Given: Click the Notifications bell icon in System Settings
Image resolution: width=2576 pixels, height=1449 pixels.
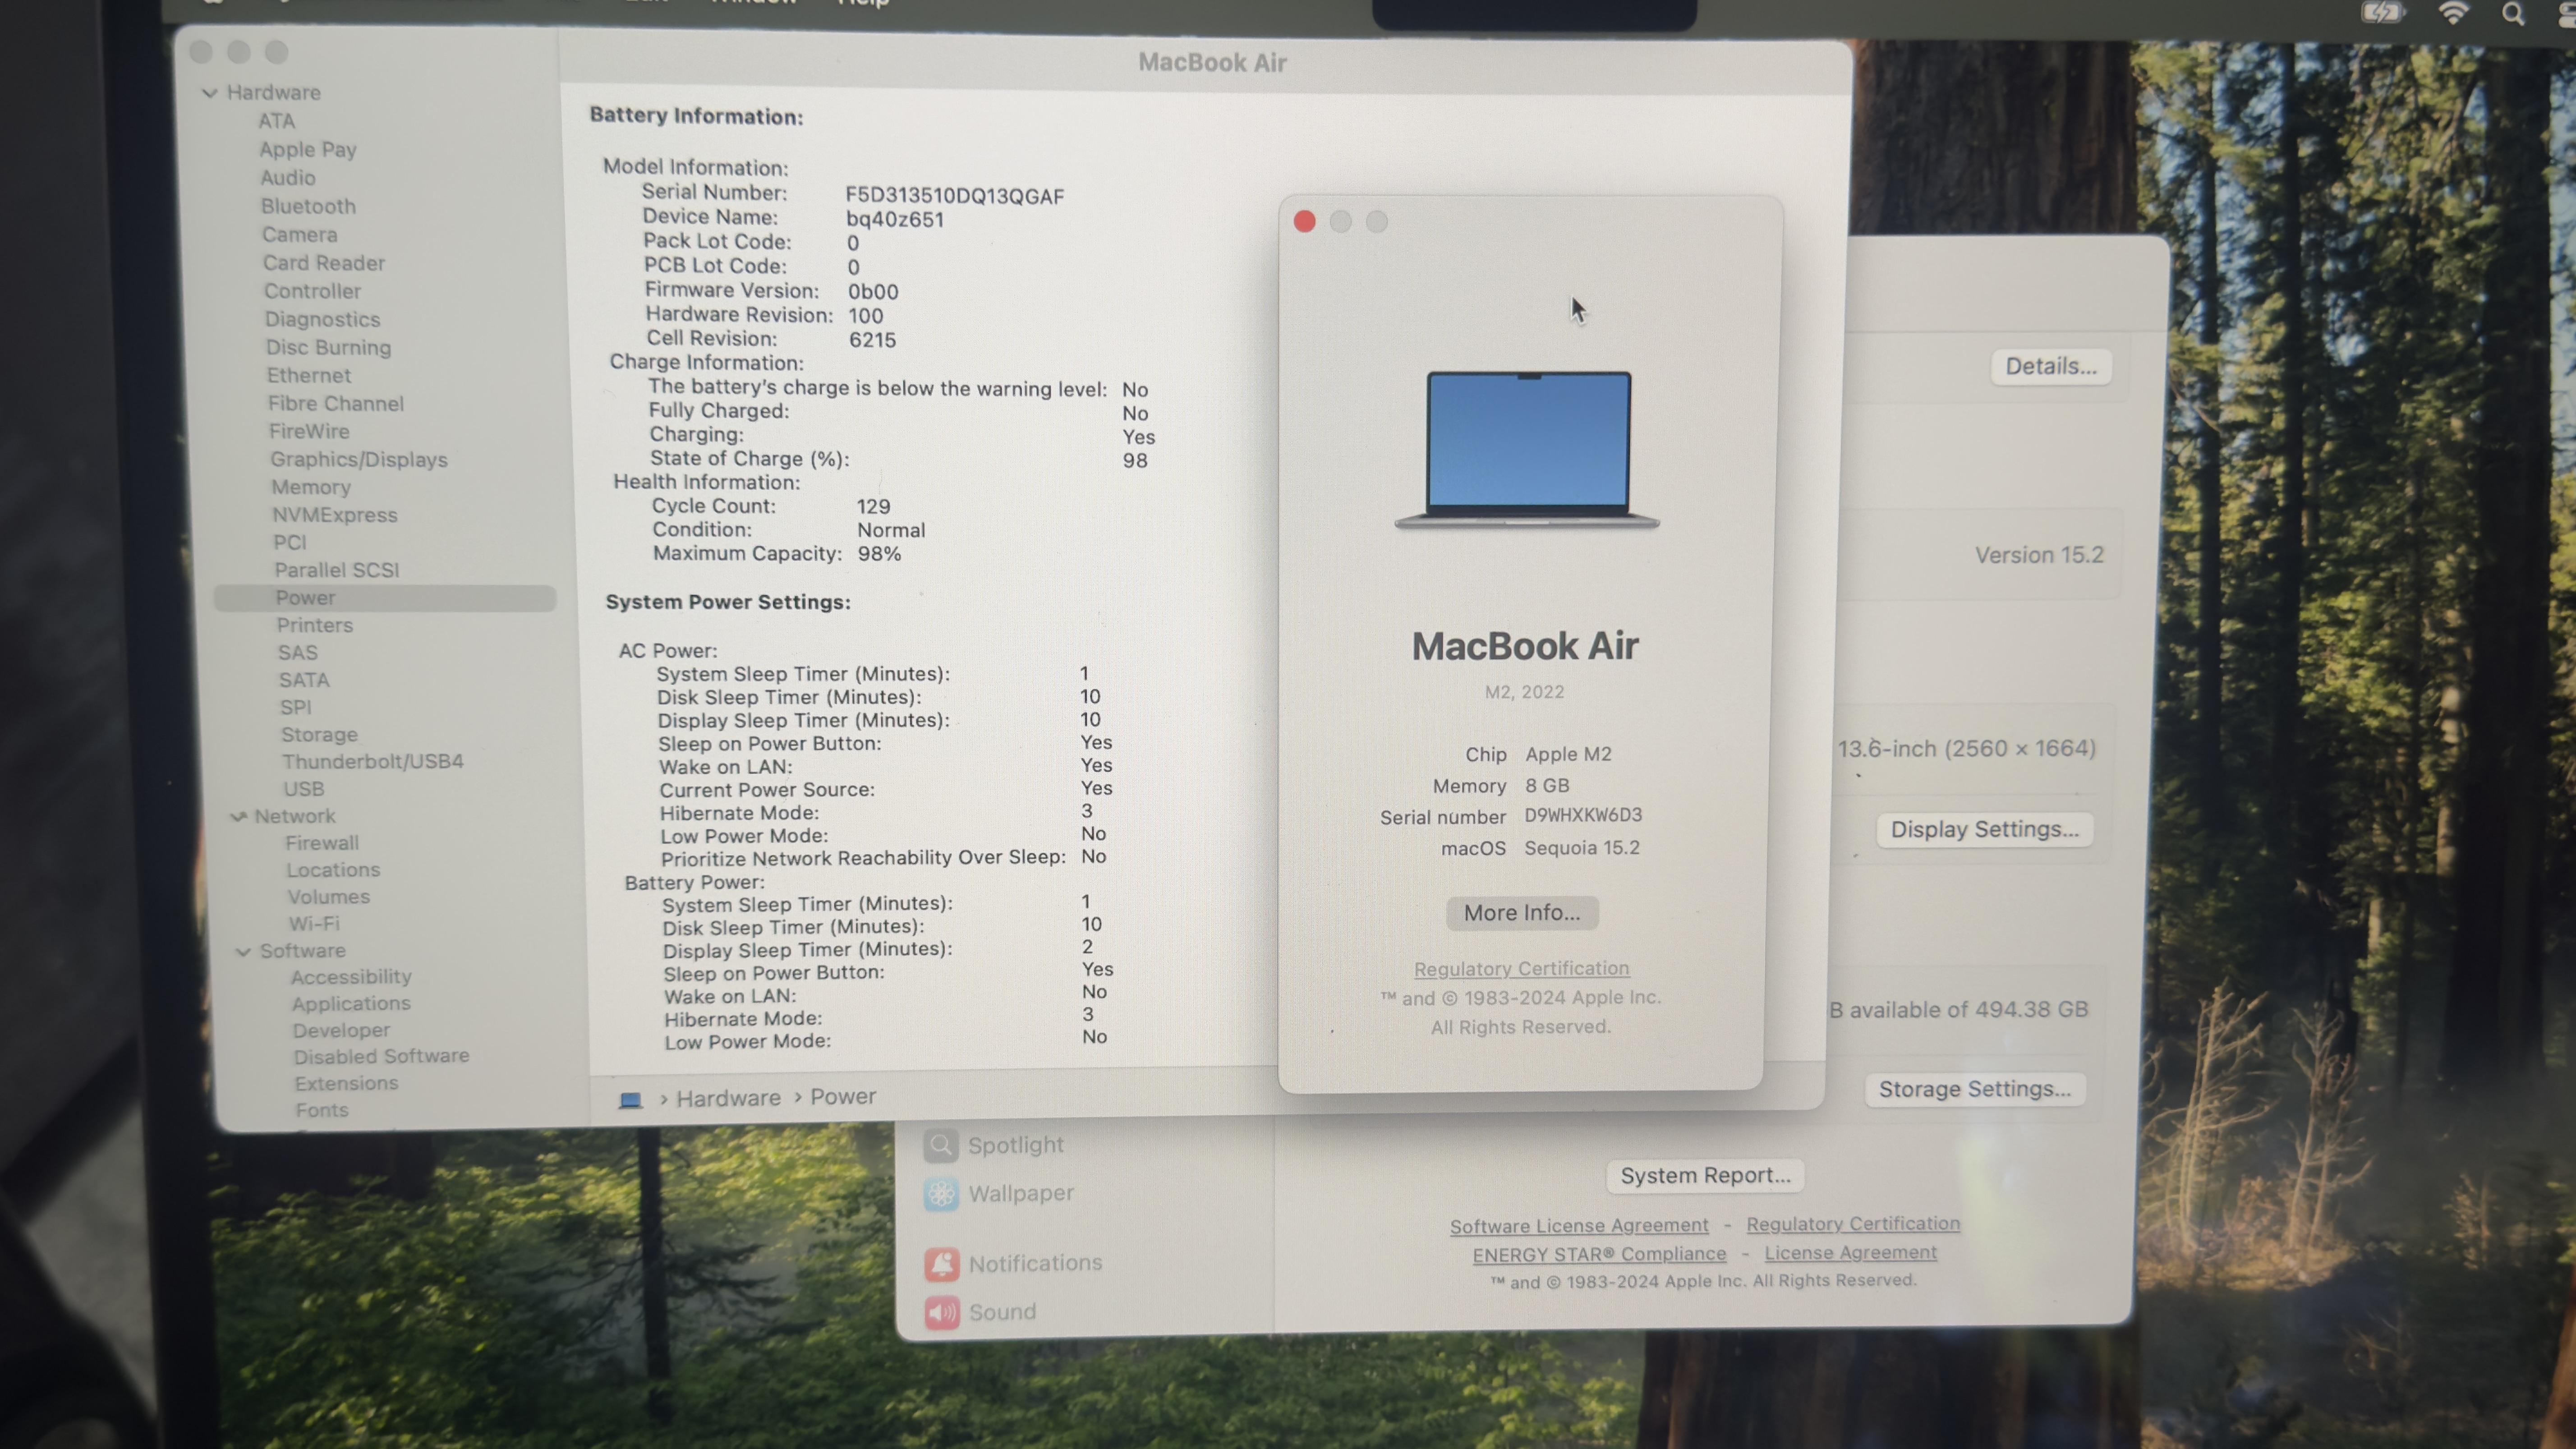Looking at the screenshot, I should click(x=942, y=1264).
